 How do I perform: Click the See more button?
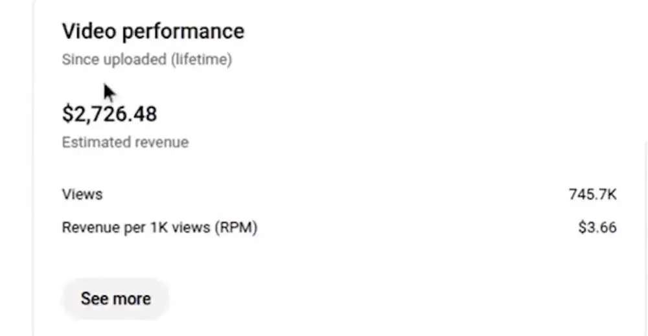(115, 298)
